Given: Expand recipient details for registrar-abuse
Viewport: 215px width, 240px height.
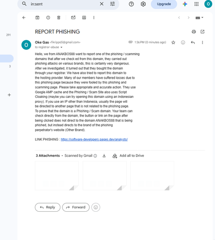Looking at the screenshot, I should tap(61, 48).
